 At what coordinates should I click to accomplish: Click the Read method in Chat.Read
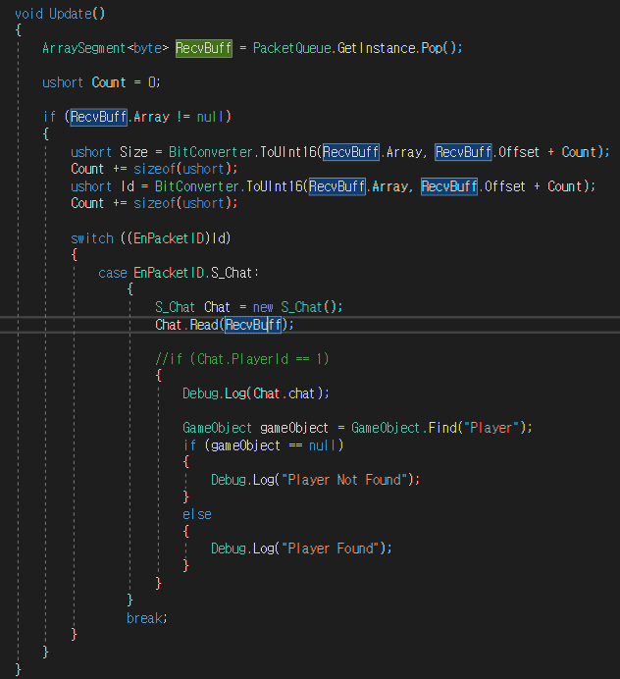click(x=204, y=325)
